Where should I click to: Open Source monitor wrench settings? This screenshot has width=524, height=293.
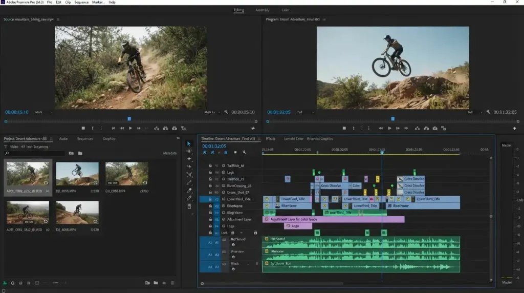point(226,112)
